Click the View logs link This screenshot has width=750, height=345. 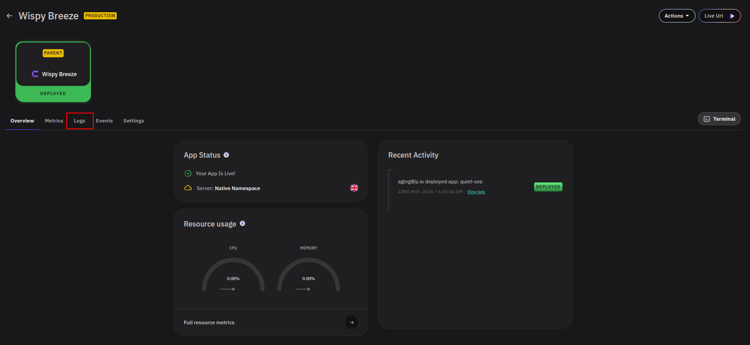(476, 192)
